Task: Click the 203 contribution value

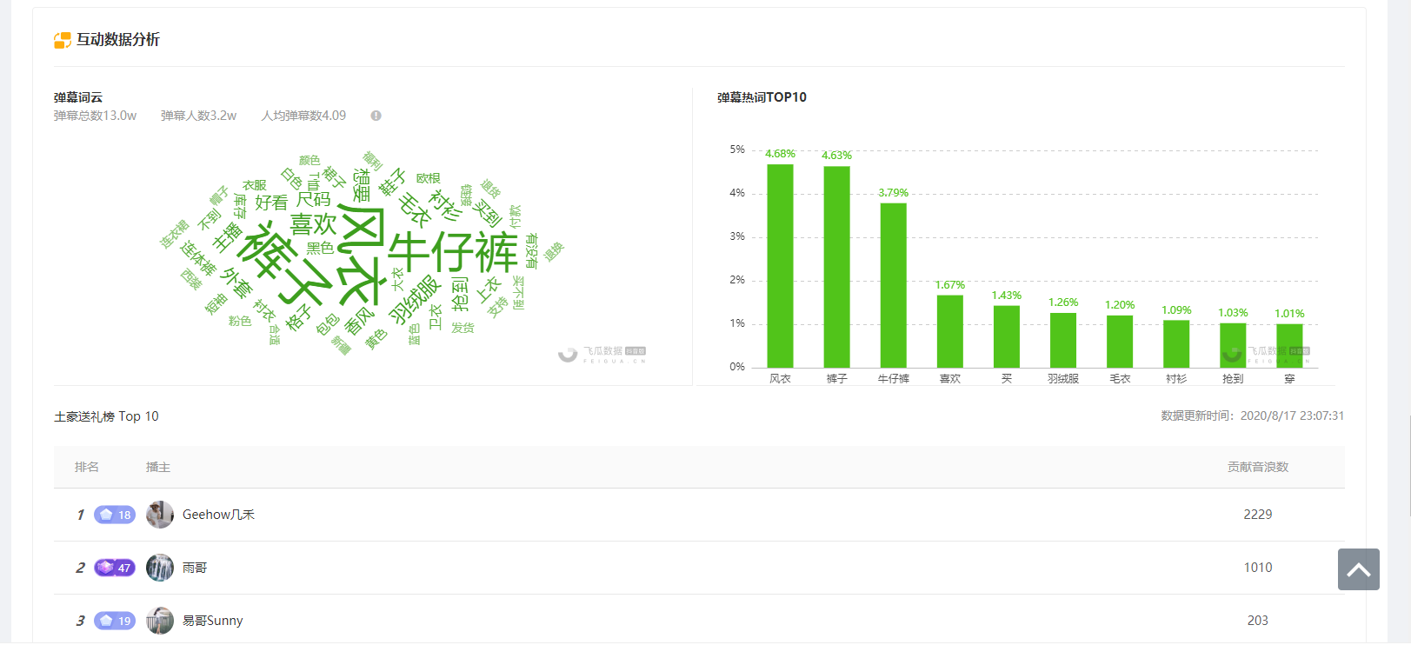Action: pyautogui.click(x=1258, y=621)
